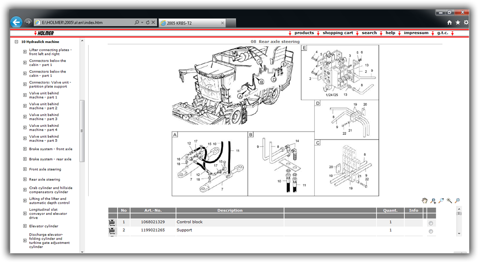Image resolution: width=481 pixels, height=265 pixels.
Task: Open the search menu
Action: pyautogui.click(x=369, y=33)
